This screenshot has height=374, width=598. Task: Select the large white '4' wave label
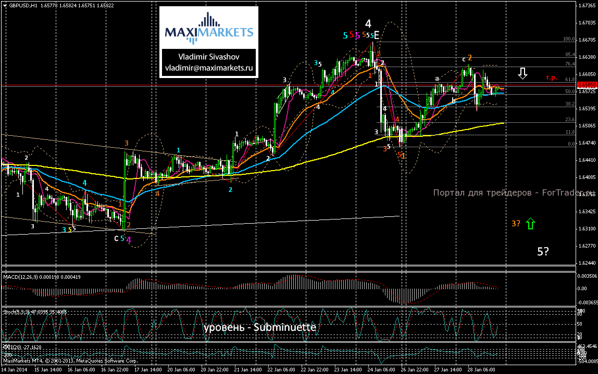coord(368,23)
